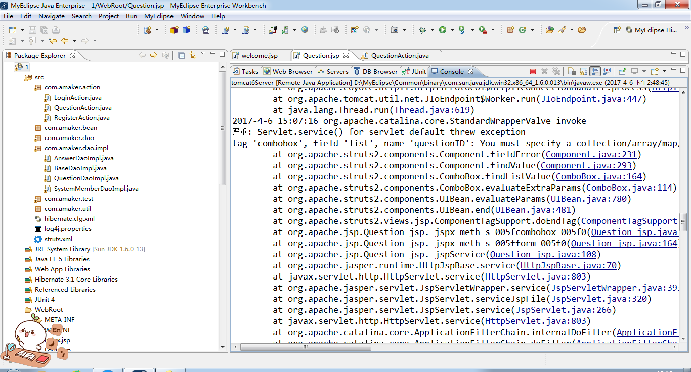Viewport: 691px width, 372px height.
Task: Open the Web Browser view tab
Action: pos(288,71)
